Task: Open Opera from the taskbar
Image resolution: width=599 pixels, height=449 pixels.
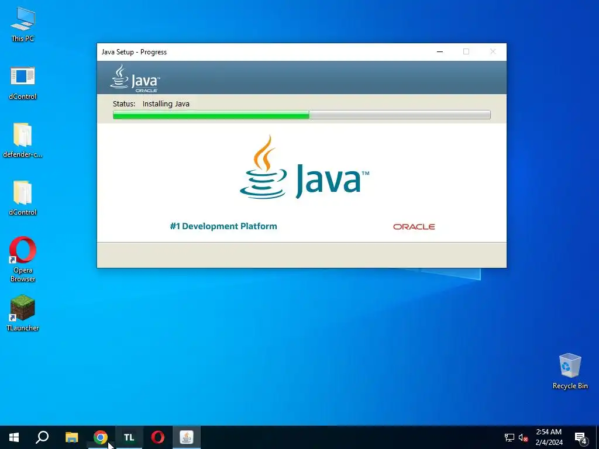Action: pos(158,437)
